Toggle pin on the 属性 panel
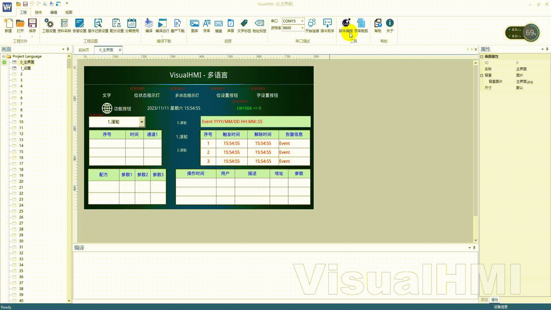This screenshot has height=310, width=551. point(547,49)
